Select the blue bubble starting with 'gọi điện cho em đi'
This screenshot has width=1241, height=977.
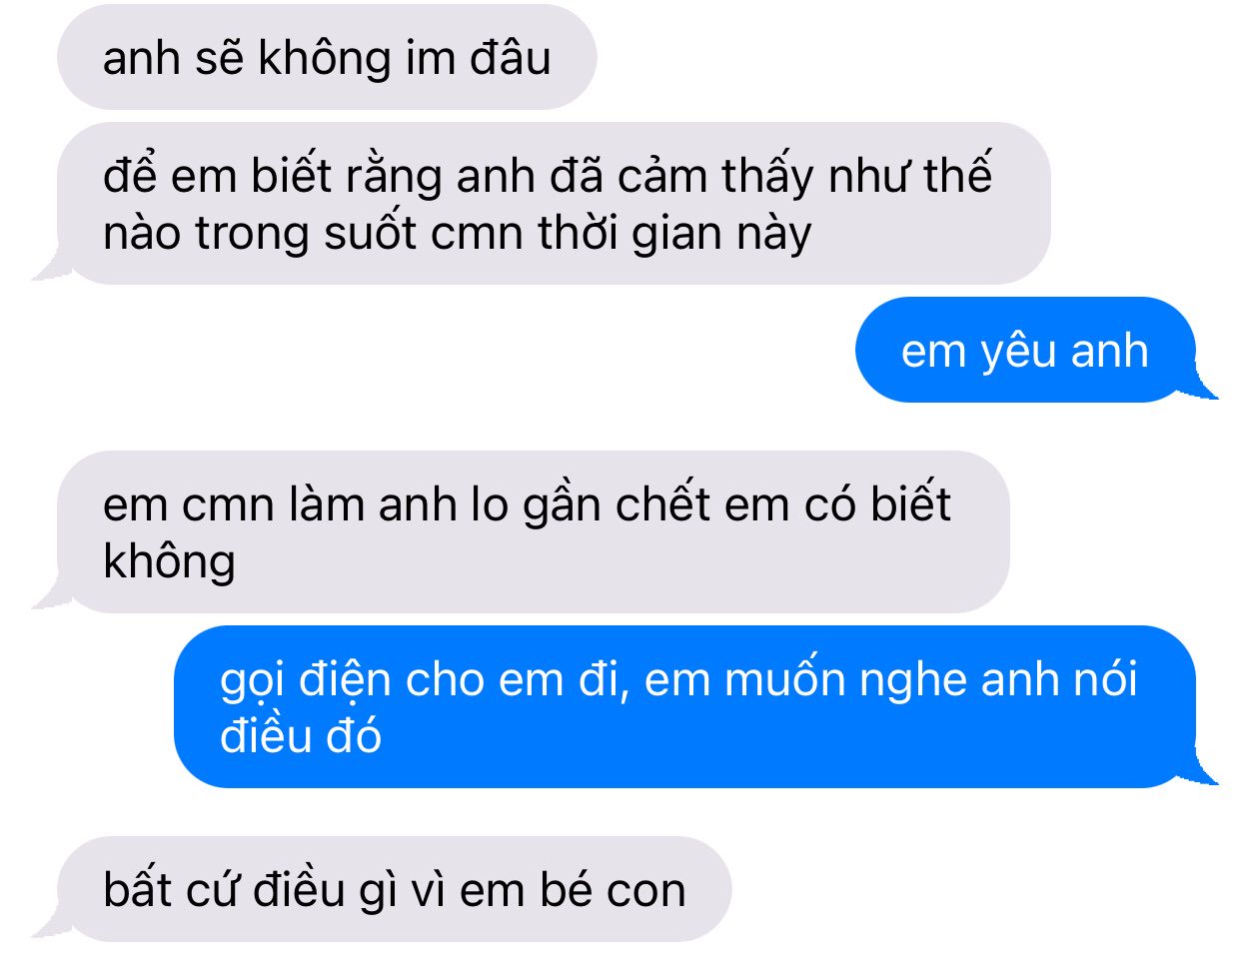click(x=685, y=706)
